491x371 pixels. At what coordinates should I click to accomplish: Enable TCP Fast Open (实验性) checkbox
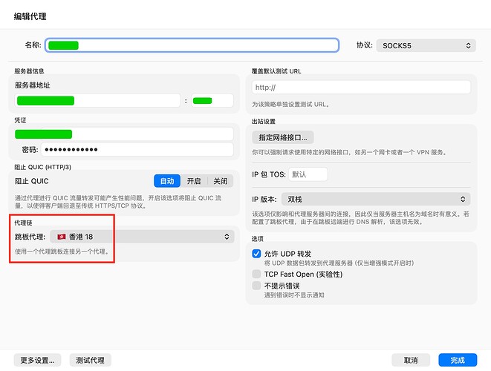pos(256,274)
